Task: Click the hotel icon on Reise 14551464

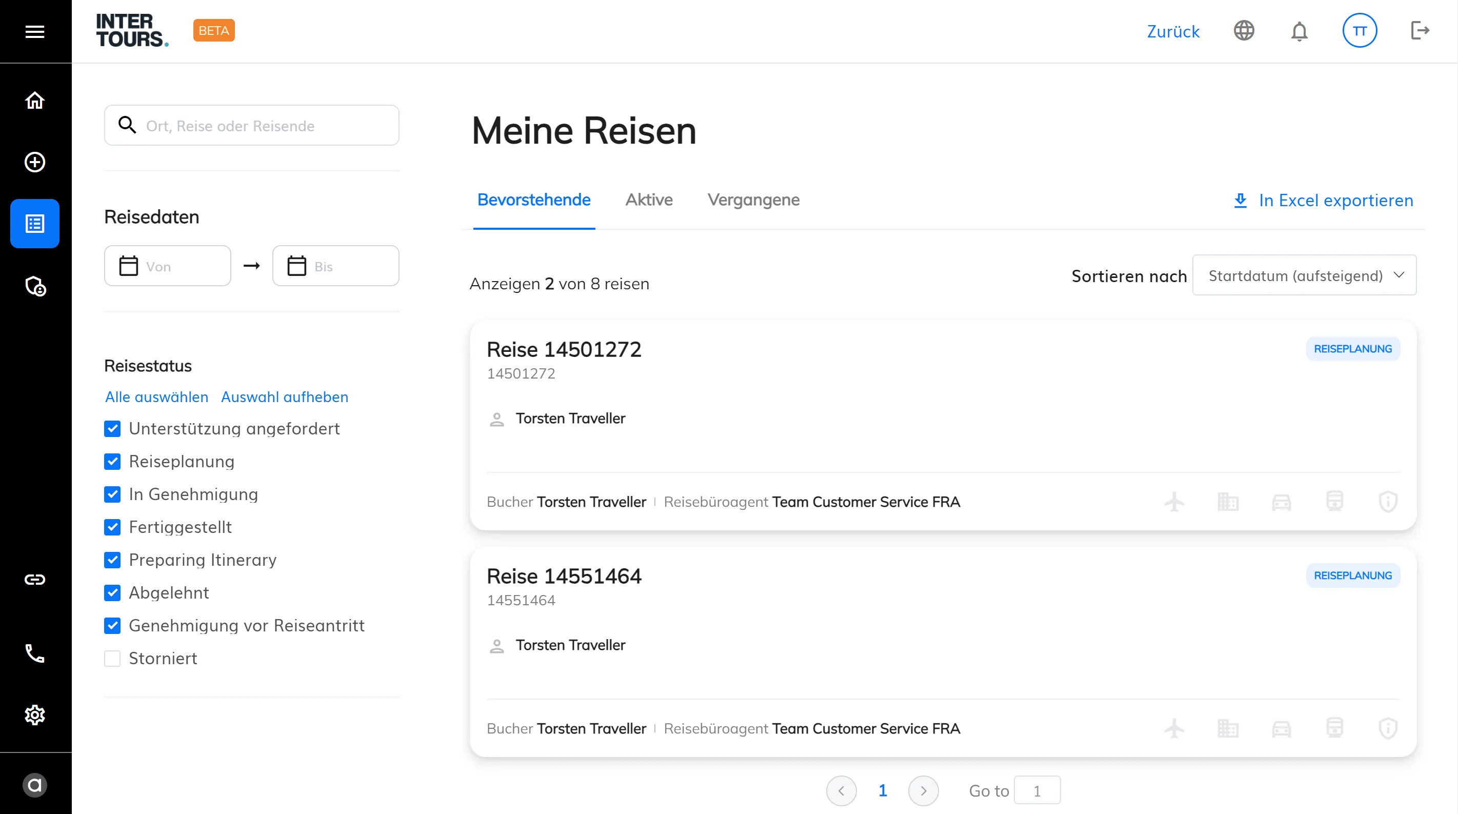Action: point(1228,728)
